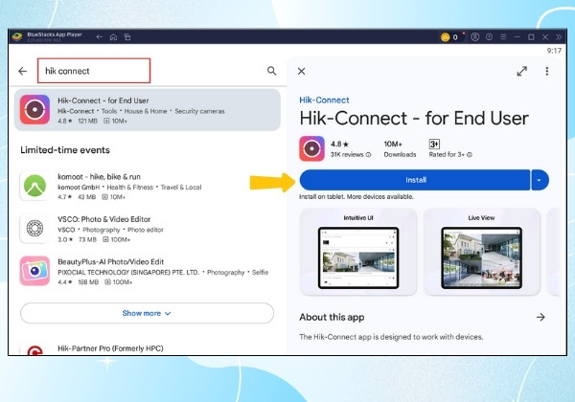
Task: Collapse sidebar with double-chevron icon
Action: pyautogui.click(x=558, y=37)
